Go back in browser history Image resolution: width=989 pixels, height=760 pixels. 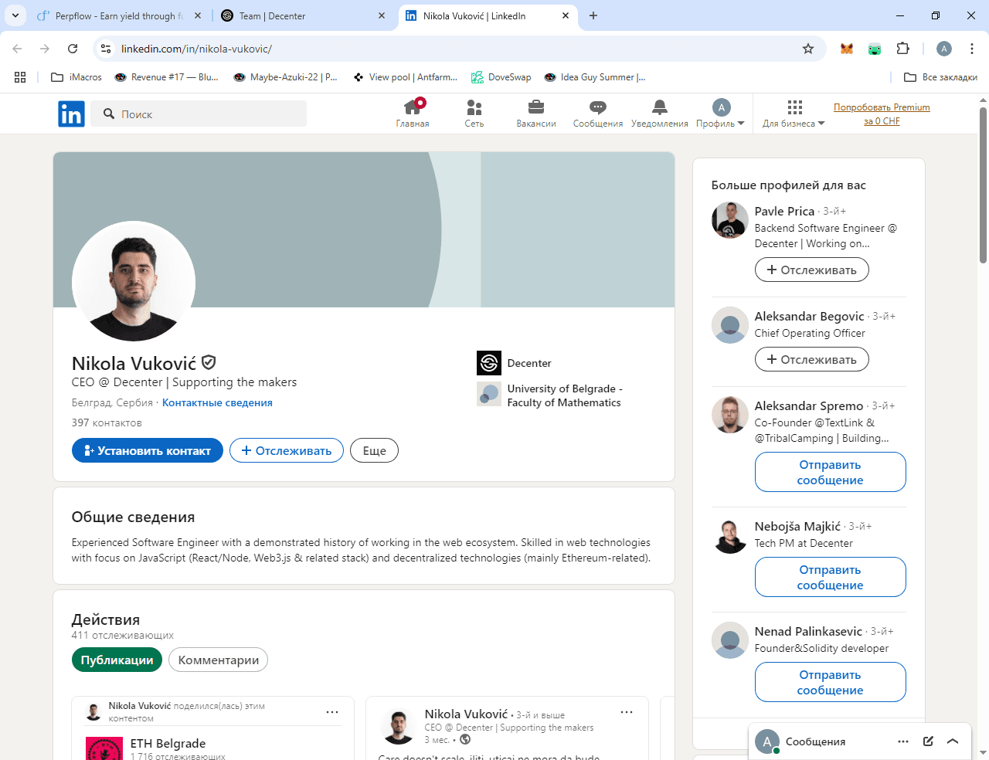pos(17,49)
